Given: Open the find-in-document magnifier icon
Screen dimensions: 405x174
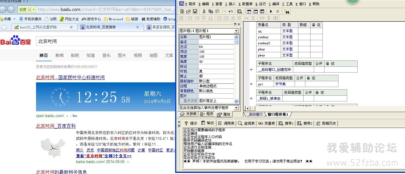Looking at the screenshot, I should 239,12.
